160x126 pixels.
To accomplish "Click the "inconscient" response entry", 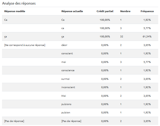I will 68,87.
